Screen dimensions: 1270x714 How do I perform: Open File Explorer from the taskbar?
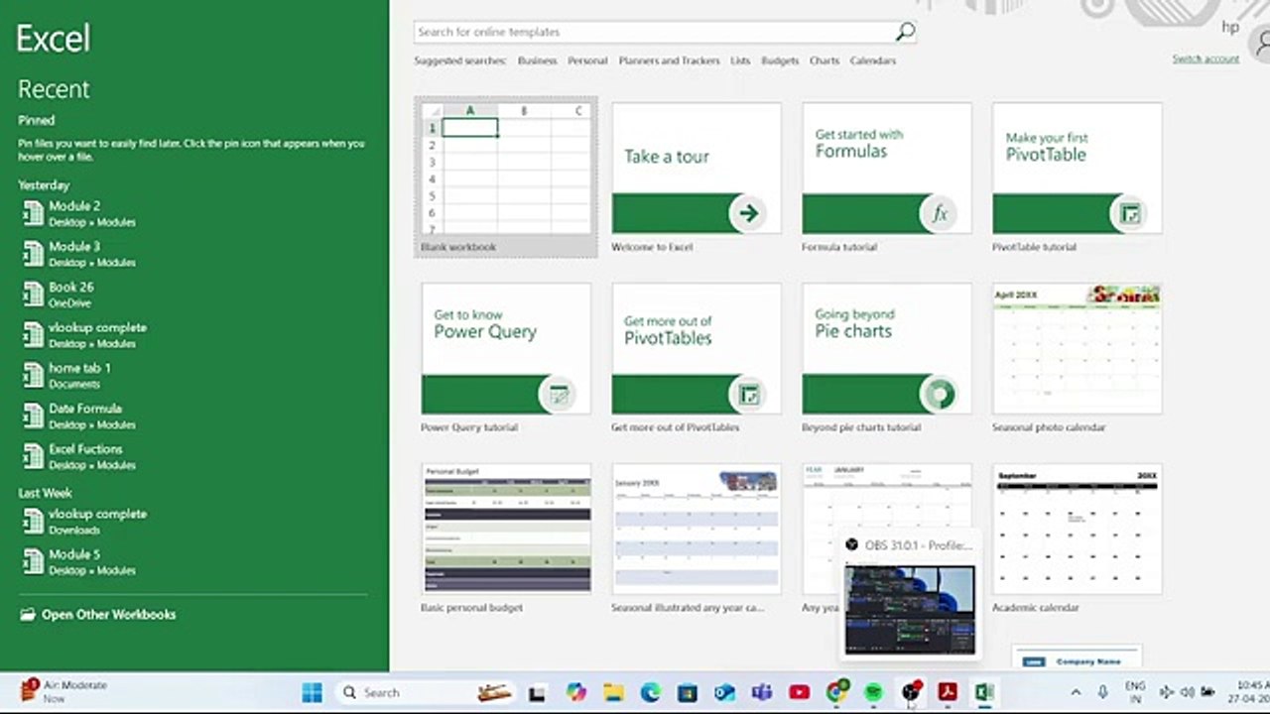(613, 692)
